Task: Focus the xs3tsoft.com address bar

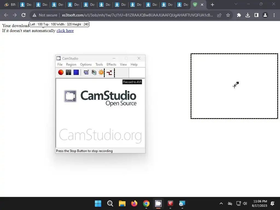Action: click(137, 15)
